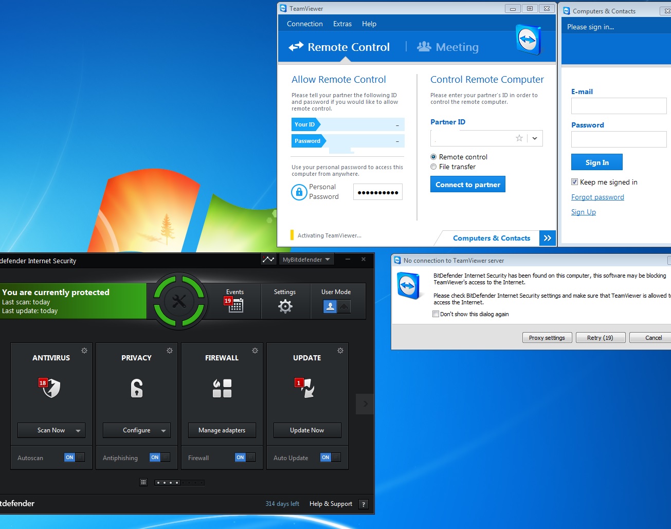671x529 pixels.
Task: Click Personal Password field
Action: click(x=378, y=192)
